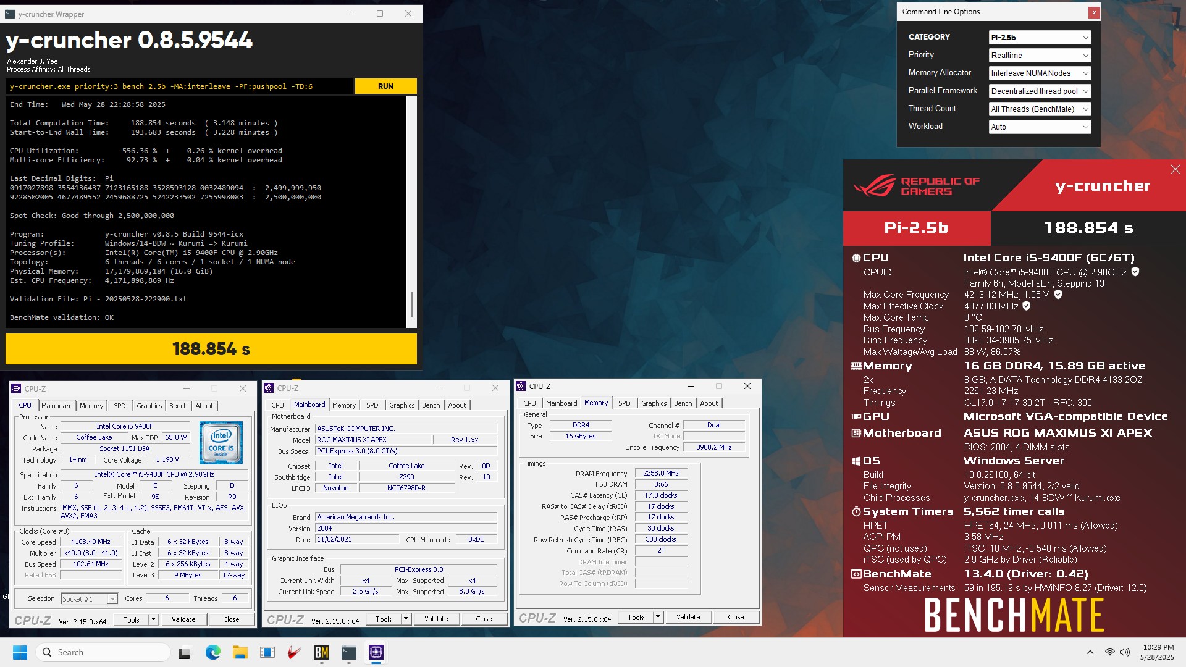The image size is (1186, 667).
Task: Click the taskbar Search box
Action: tap(103, 652)
